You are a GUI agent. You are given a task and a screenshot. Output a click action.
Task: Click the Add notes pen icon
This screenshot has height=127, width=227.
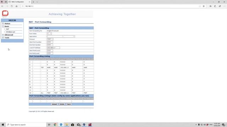(215, 6)
